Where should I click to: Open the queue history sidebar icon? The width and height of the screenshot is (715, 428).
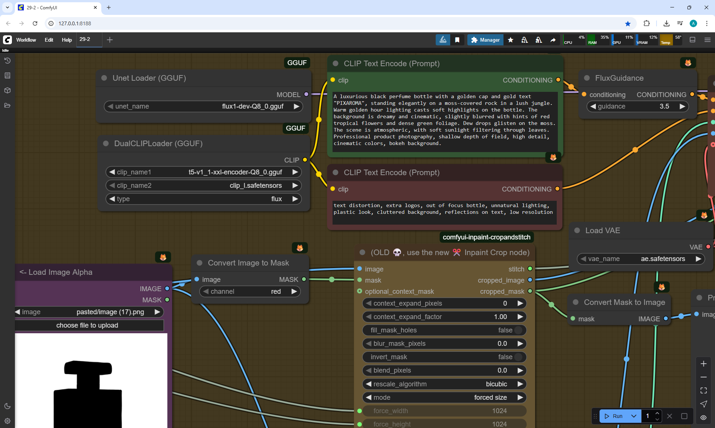coord(7,61)
